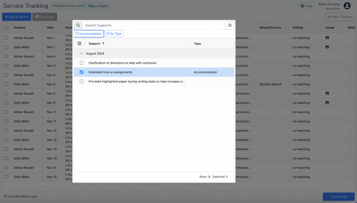Click the user profile avatar icon
The image size is (357, 203).
[x=347, y=6]
